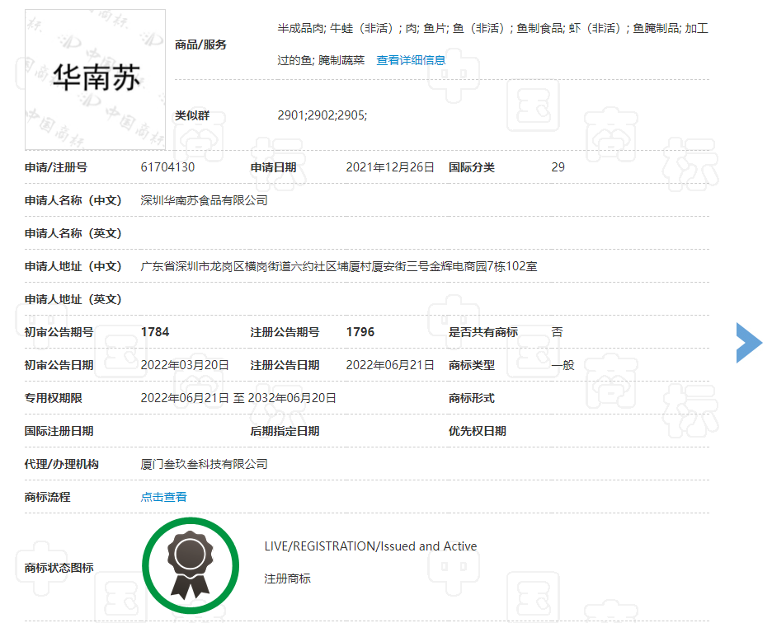The image size is (772, 623).
Task: Click the 国际分类 label
Action: coord(471,168)
